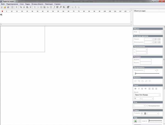Click the stop sound button
The image size is (165, 125).
point(139,121)
